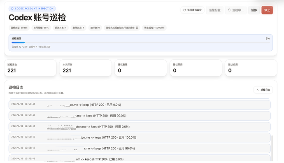This screenshot has width=284, height=163.
Task: Open 巡检配置 settings
Action: coord(214,10)
